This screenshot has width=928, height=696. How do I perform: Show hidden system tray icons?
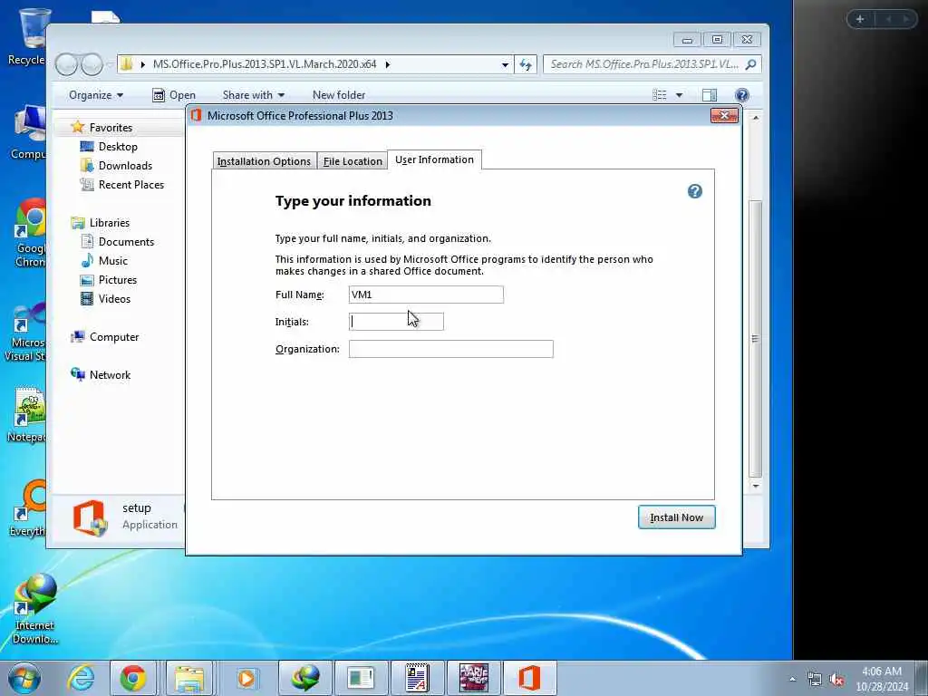792,679
